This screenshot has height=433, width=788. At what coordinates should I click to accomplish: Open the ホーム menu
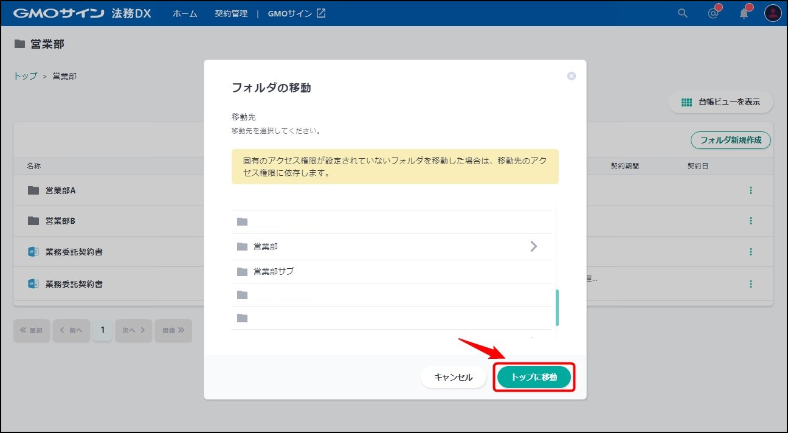(185, 13)
